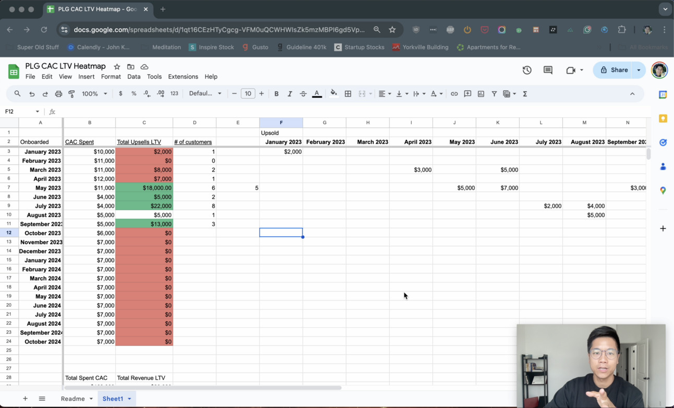Image resolution: width=674 pixels, height=408 pixels.
Task: Open version history
Action: click(x=527, y=69)
